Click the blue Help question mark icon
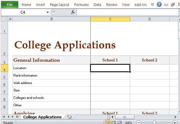This screenshot has width=180, height=124. [x=159, y=4]
